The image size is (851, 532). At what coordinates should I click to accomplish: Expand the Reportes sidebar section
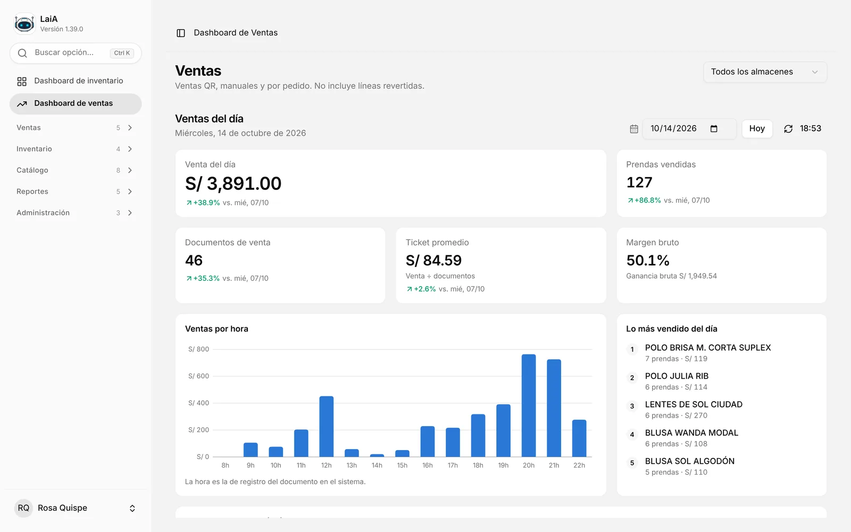(74, 192)
